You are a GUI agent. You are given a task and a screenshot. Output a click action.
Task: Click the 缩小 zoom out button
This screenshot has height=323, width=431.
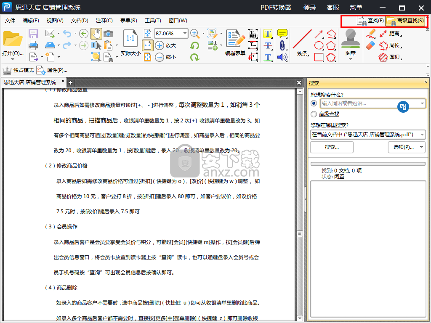pyautogui.click(x=166, y=57)
